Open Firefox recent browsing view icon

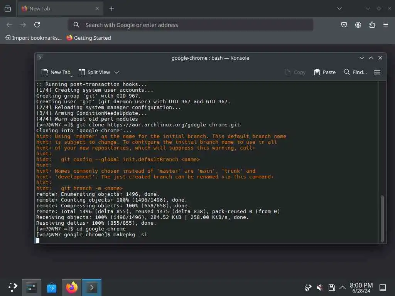pos(8,8)
